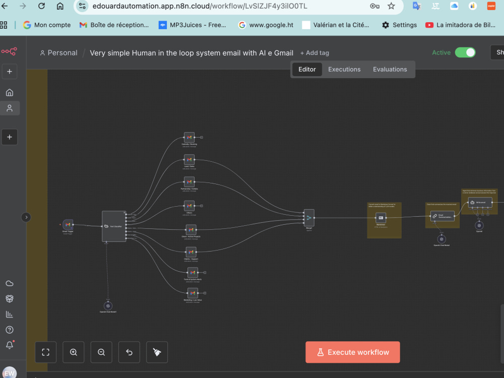The height and width of the screenshot is (378, 504).
Task: Open the MP3Juices bookmark
Action: (193, 25)
